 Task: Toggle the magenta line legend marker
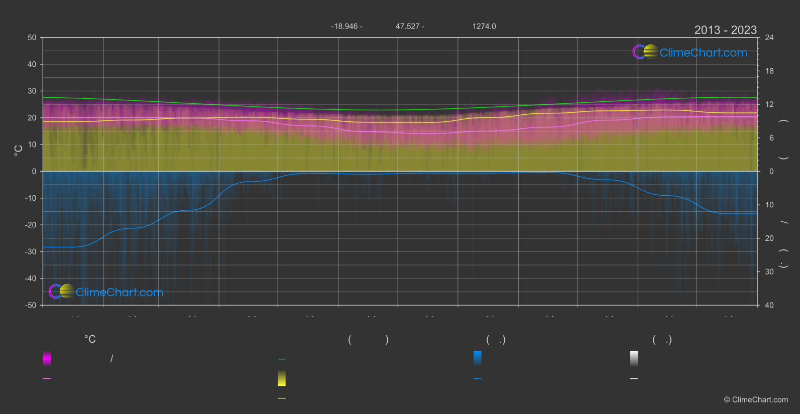point(47,379)
